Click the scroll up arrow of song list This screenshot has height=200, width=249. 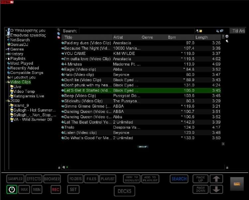(x=223, y=36)
